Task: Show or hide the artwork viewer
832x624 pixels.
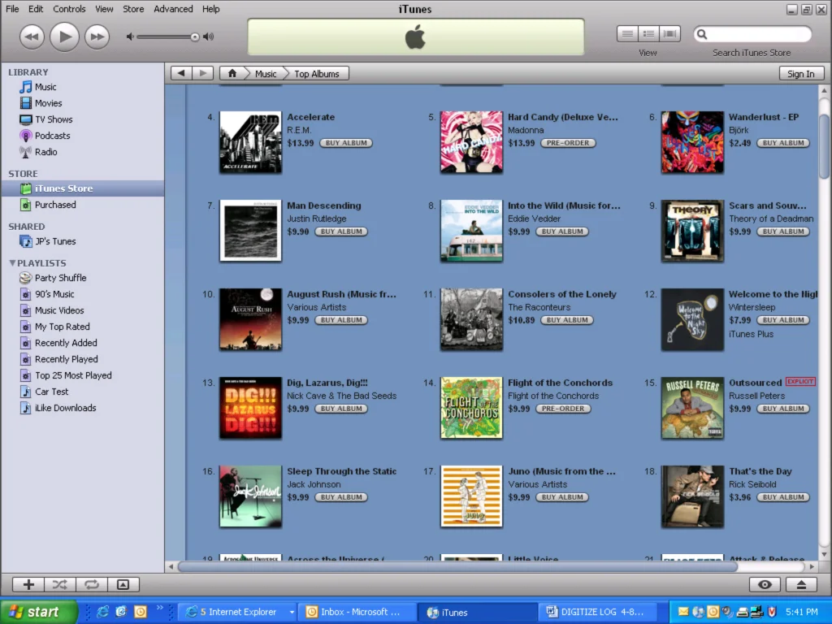Action: (123, 584)
